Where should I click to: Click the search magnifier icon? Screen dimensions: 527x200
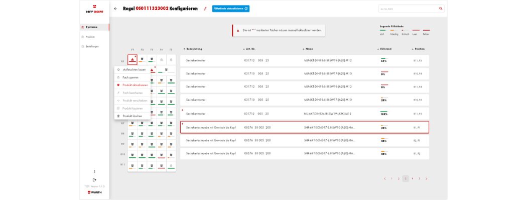441,8
